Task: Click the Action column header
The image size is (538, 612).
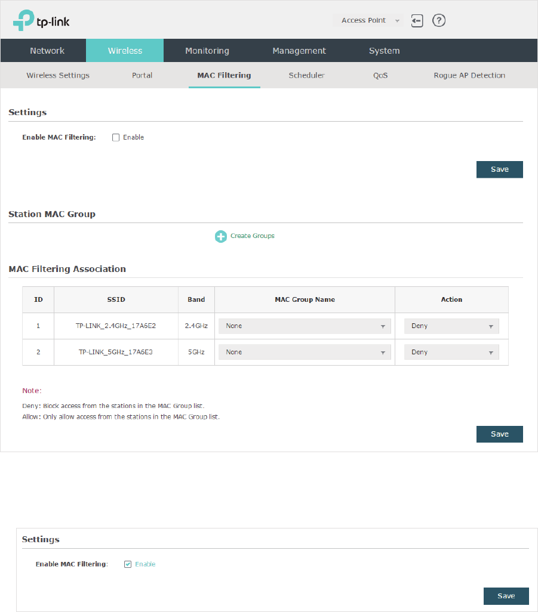Action: click(x=451, y=300)
